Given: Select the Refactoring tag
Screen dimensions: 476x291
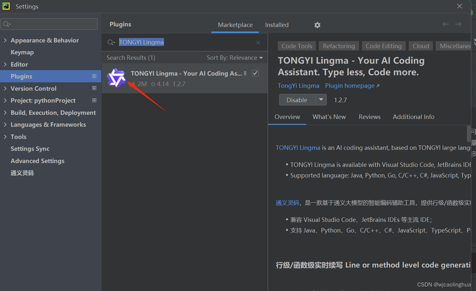Looking at the screenshot, I should 339,46.
